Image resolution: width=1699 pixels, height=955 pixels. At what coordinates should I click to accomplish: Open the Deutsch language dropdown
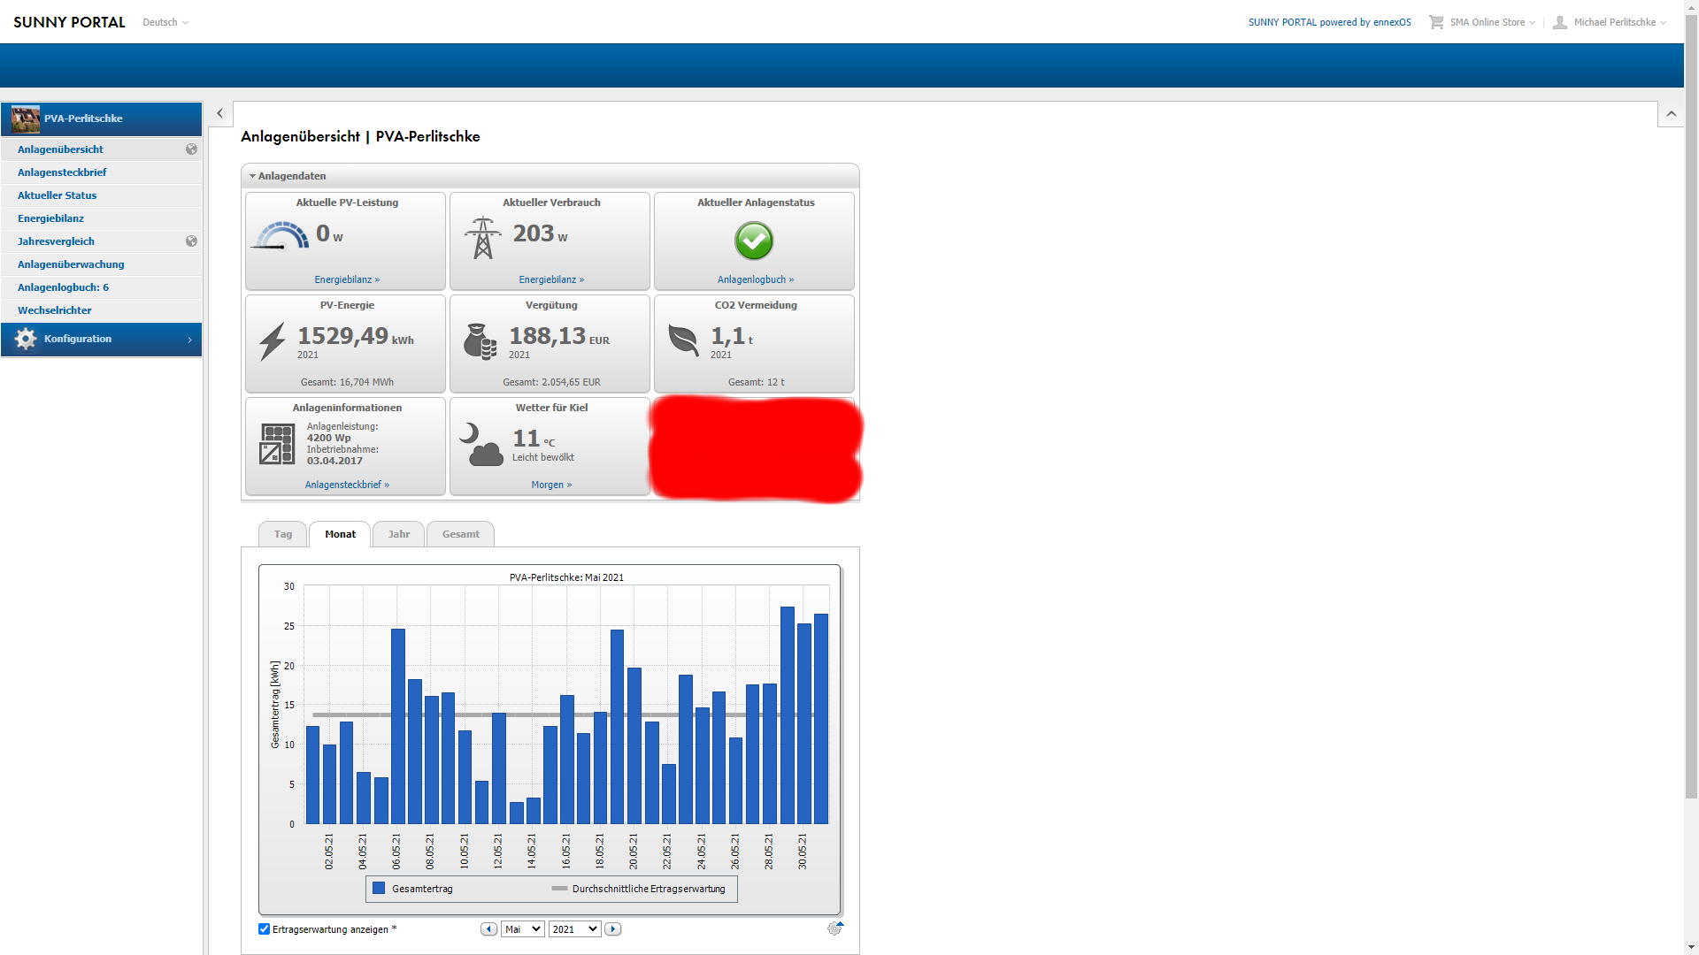[165, 22]
